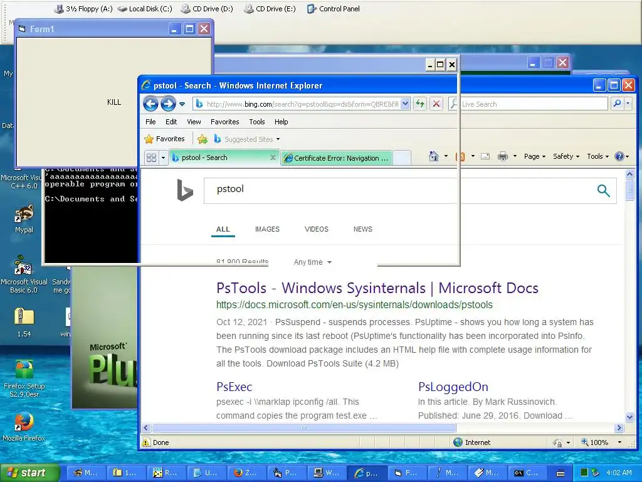642x482 pixels.
Task: Open Local Disk (C:) from top toolbar
Action: coord(145,9)
